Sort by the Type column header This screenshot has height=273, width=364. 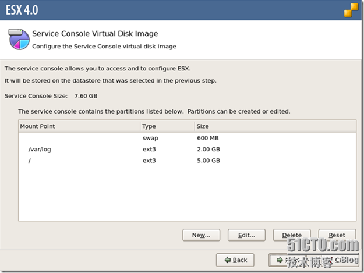(x=167, y=126)
